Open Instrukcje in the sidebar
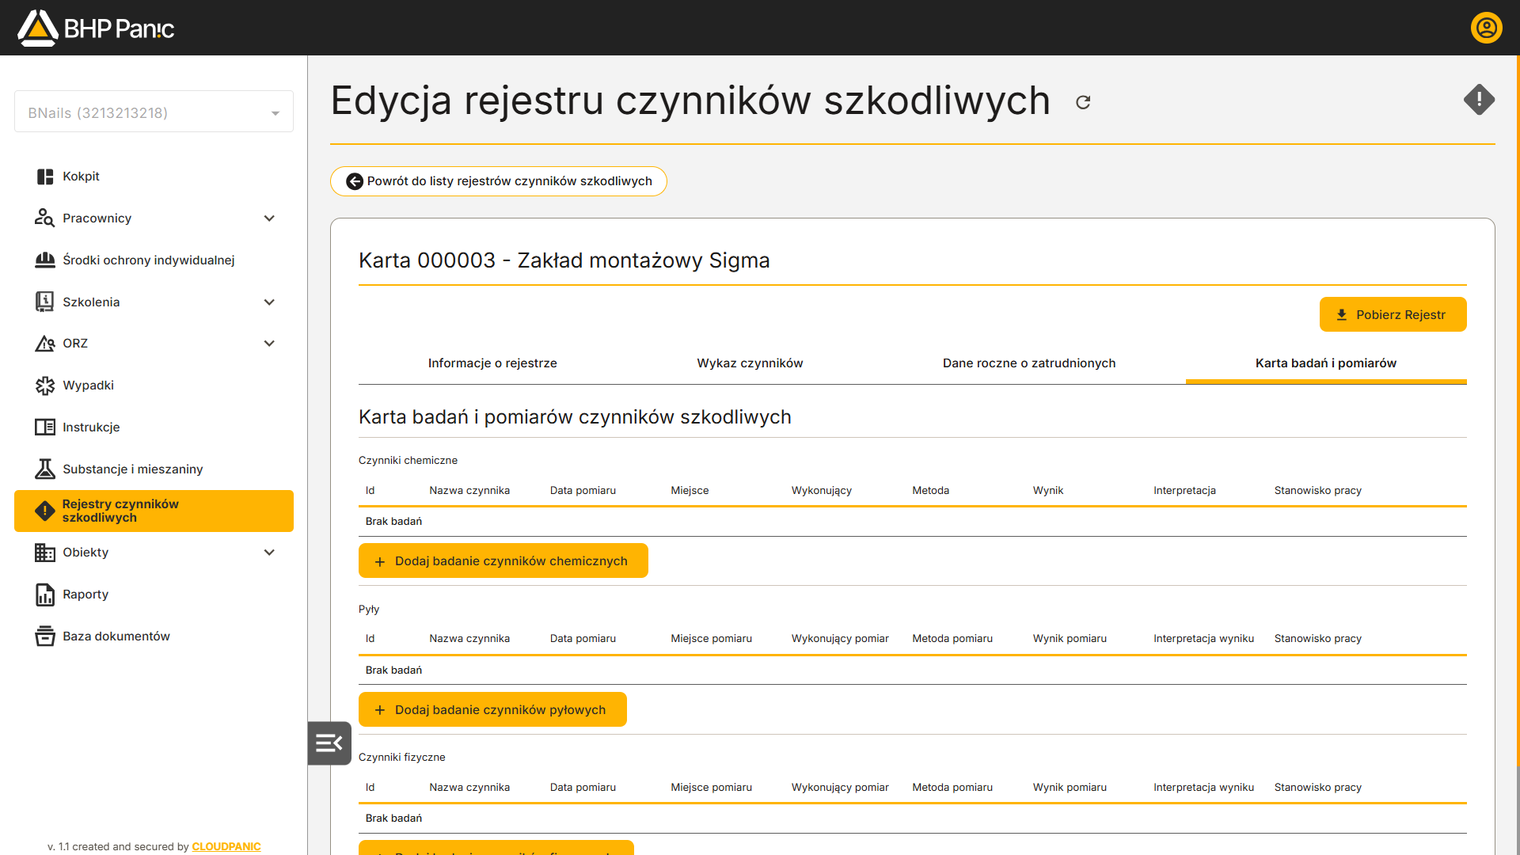The height and width of the screenshot is (855, 1520). pos(154,427)
